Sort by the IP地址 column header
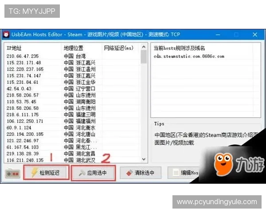The height and width of the screenshot is (213, 266). coord(32,48)
